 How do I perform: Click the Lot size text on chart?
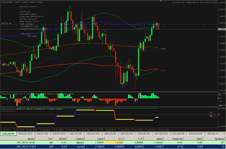click(x=25, y=12)
